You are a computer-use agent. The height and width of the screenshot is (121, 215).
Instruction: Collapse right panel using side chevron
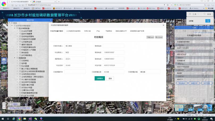pos(214,44)
